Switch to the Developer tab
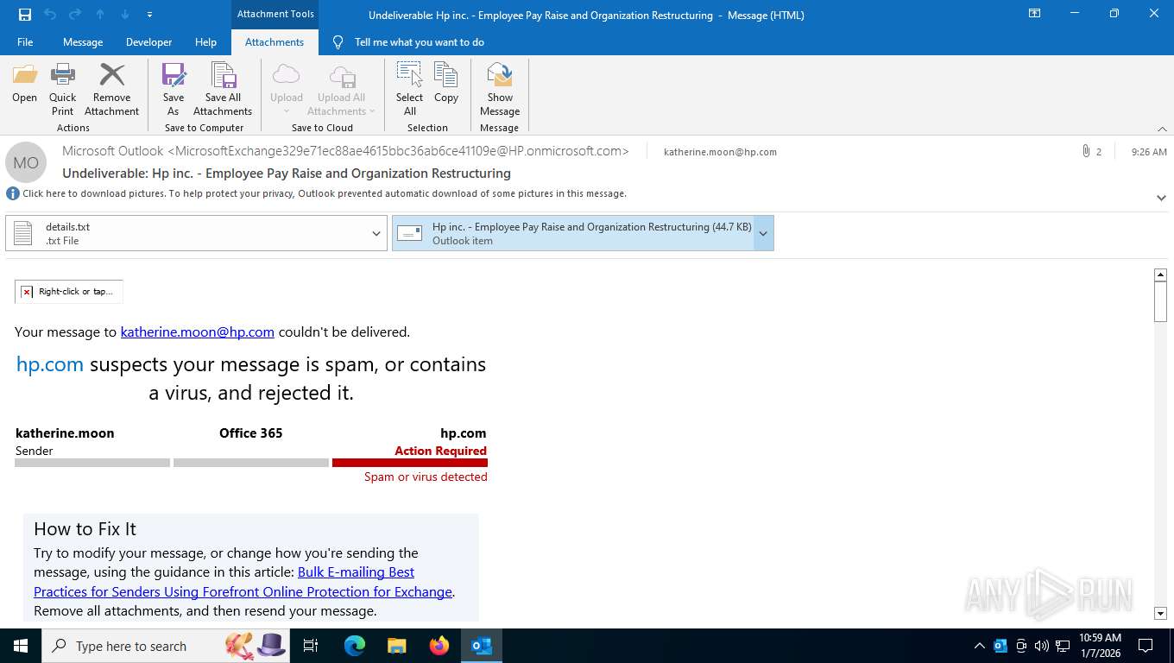The width and height of the screenshot is (1174, 663). (148, 42)
